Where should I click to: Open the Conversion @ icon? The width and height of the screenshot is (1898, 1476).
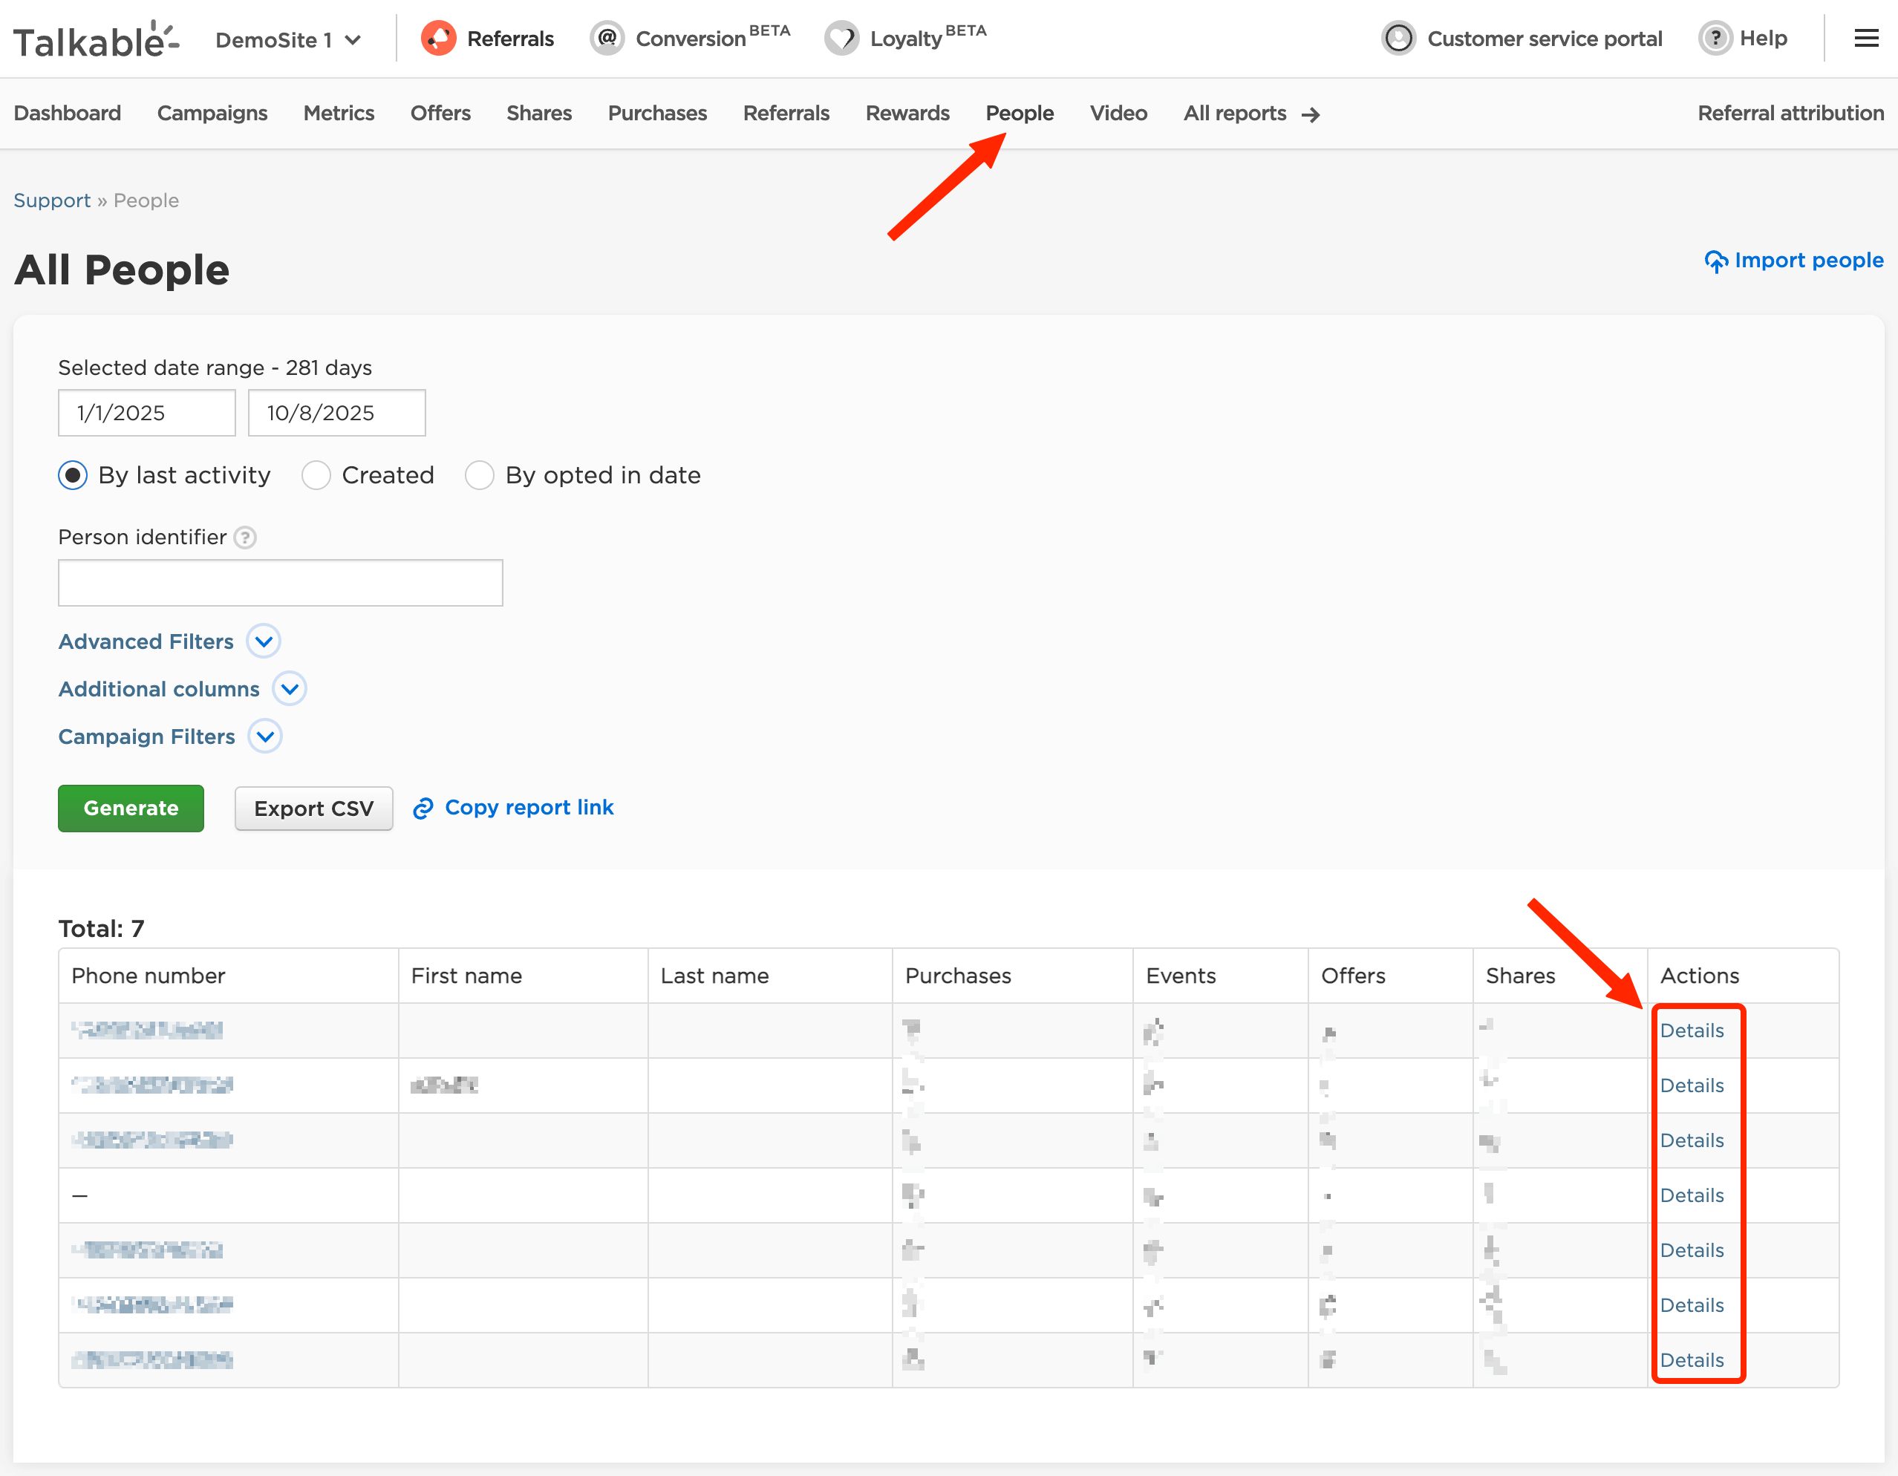click(607, 38)
